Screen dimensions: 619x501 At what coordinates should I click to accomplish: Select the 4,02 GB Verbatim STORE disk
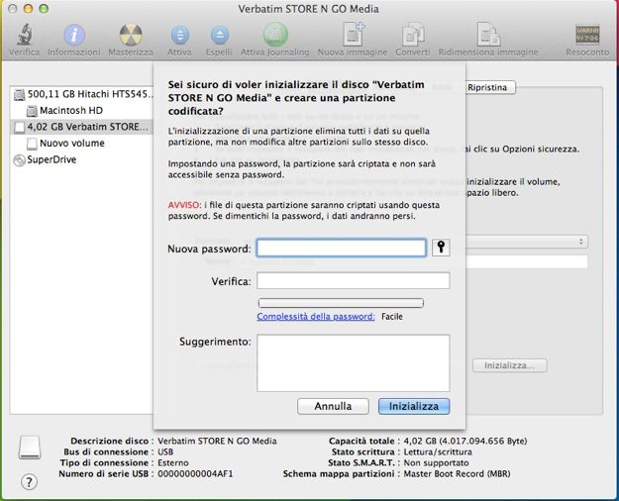click(81, 127)
